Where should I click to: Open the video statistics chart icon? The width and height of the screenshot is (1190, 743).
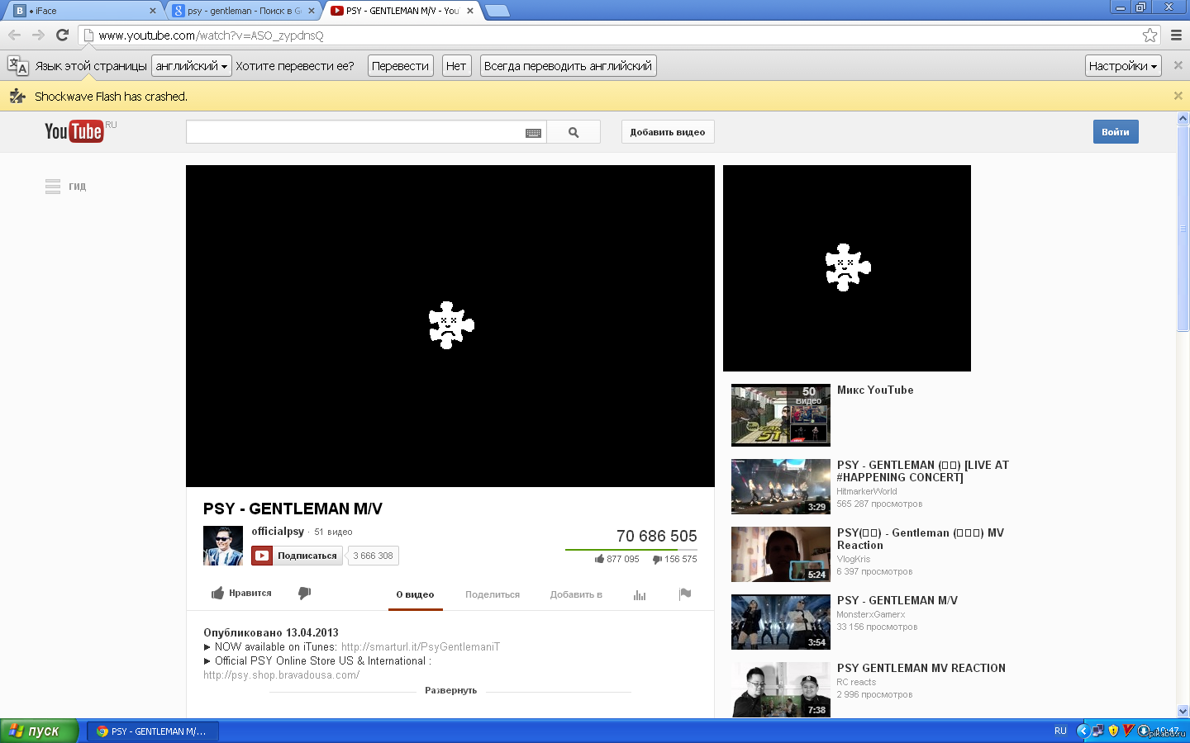(640, 594)
